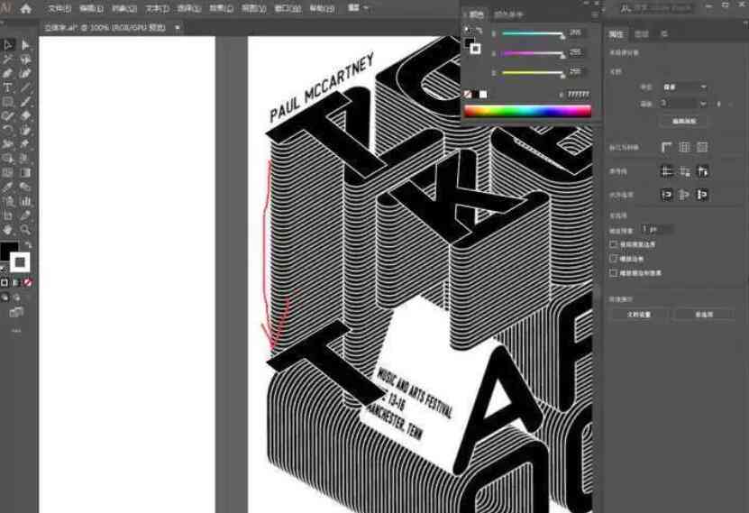Click the toolbar Stroke color box
Viewport: 749px width, 513px height.
coord(20,262)
